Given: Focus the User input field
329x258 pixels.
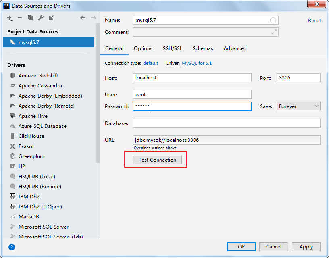Looking at the screenshot, I should (x=192, y=94).
